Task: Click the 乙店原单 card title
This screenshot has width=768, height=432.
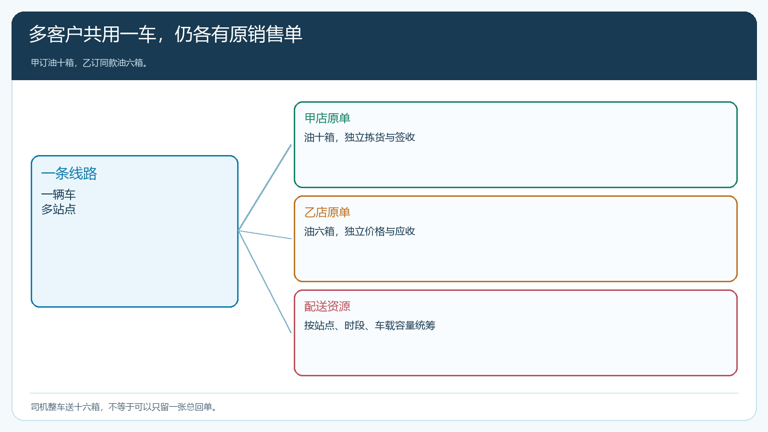Action: [327, 212]
